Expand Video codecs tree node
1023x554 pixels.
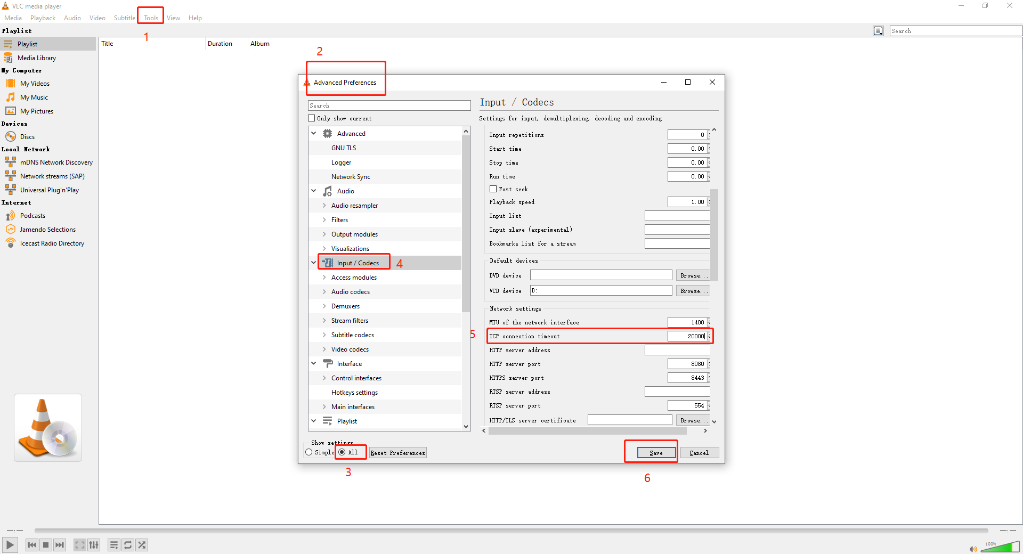[x=324, y=349]
